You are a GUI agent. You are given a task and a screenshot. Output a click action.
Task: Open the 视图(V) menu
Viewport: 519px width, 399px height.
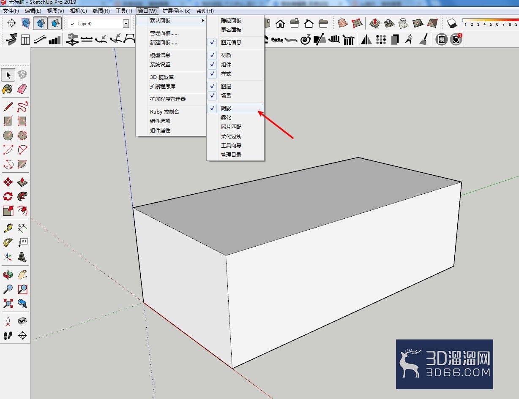pyautogui.click(x=56, y=11)
